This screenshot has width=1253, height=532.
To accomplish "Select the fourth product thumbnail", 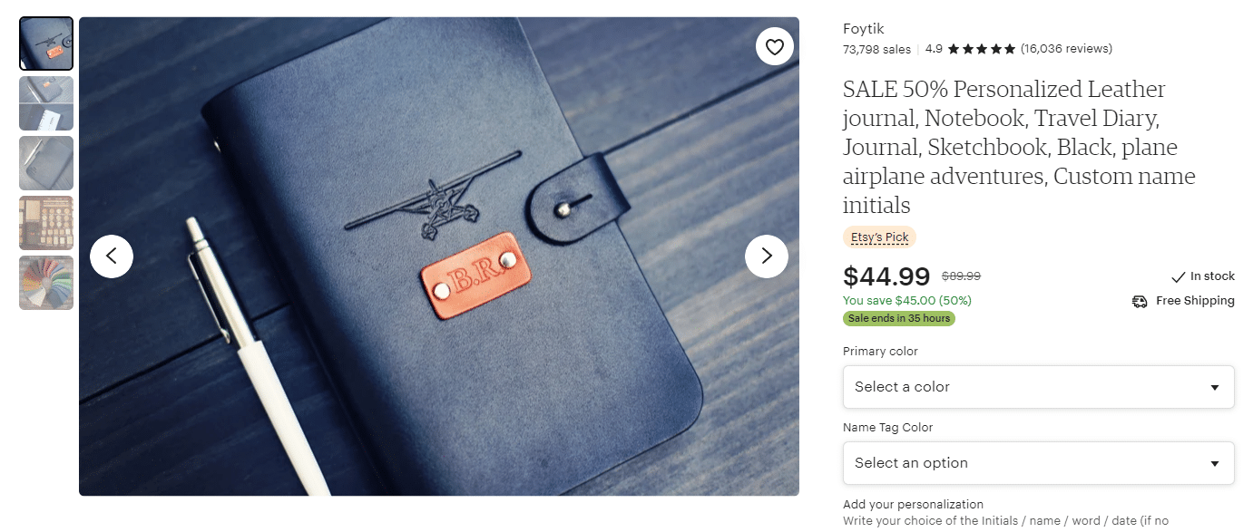I will pos(46,223).
